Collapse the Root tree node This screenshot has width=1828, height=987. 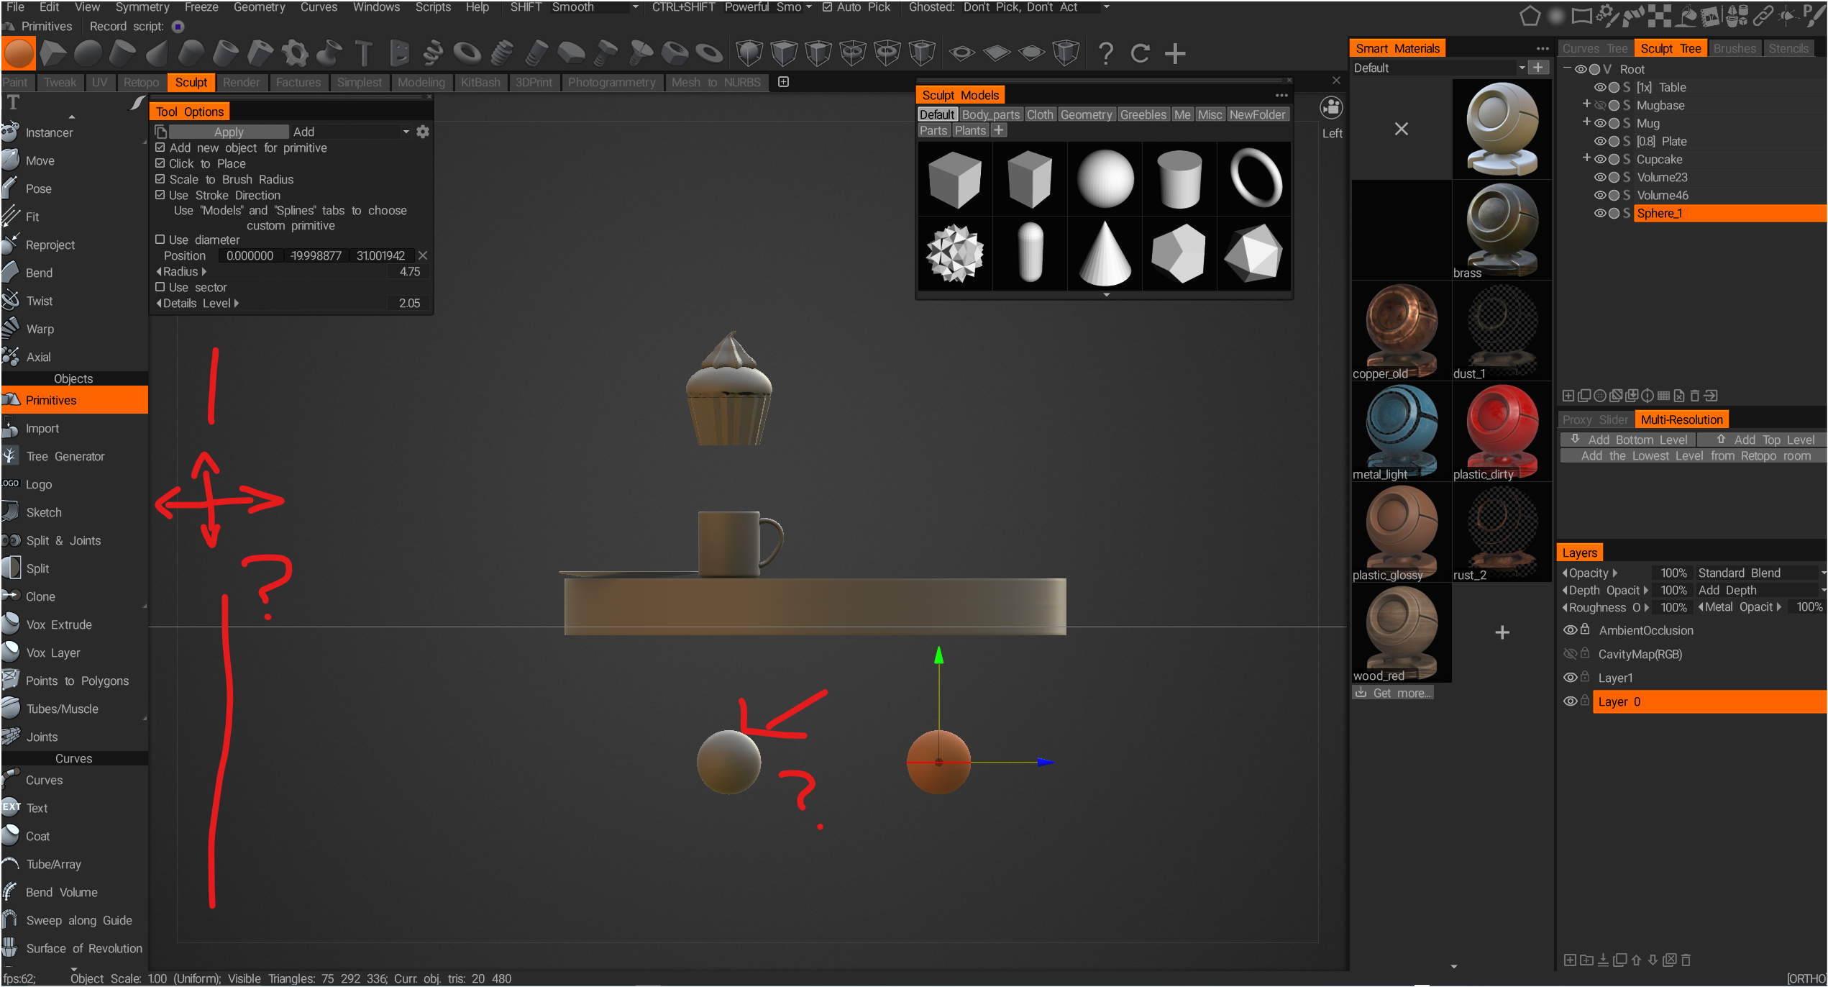(1568, 68)
